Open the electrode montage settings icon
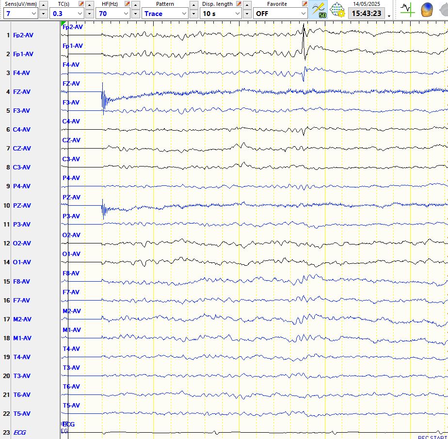The image size is (448, 439). [x=337, y=10]
